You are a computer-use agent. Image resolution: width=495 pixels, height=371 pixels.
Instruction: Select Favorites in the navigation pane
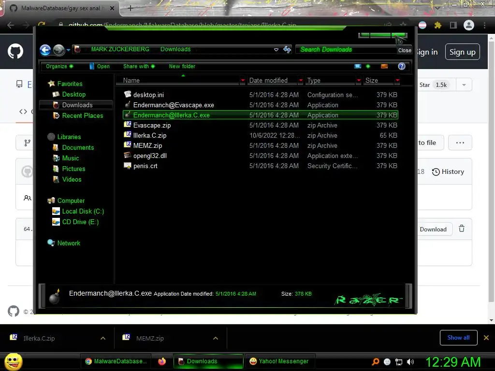point(70,84)
